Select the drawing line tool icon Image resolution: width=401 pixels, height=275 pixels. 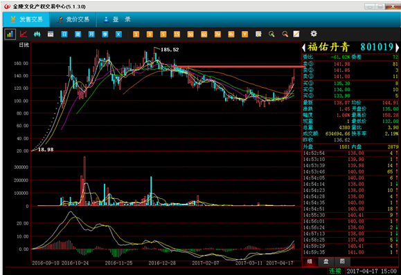coord(296,34)
